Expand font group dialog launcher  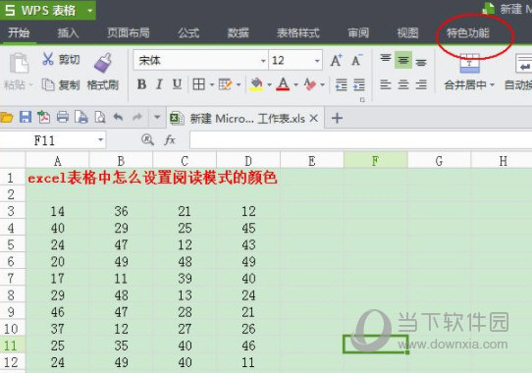(362, 100)
